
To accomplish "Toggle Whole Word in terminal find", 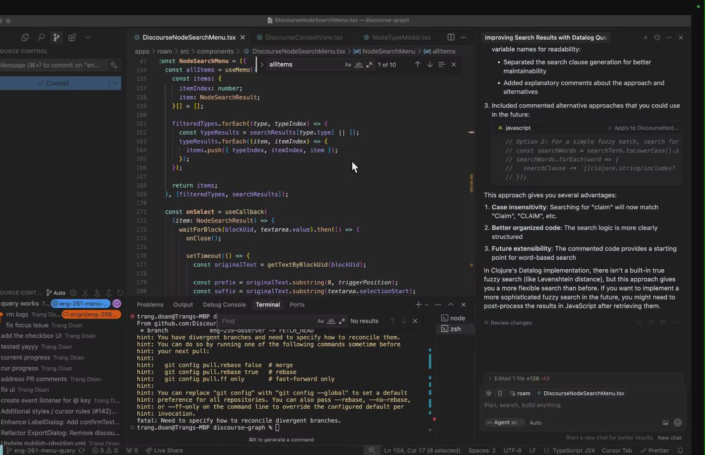I will click(331, 321).
